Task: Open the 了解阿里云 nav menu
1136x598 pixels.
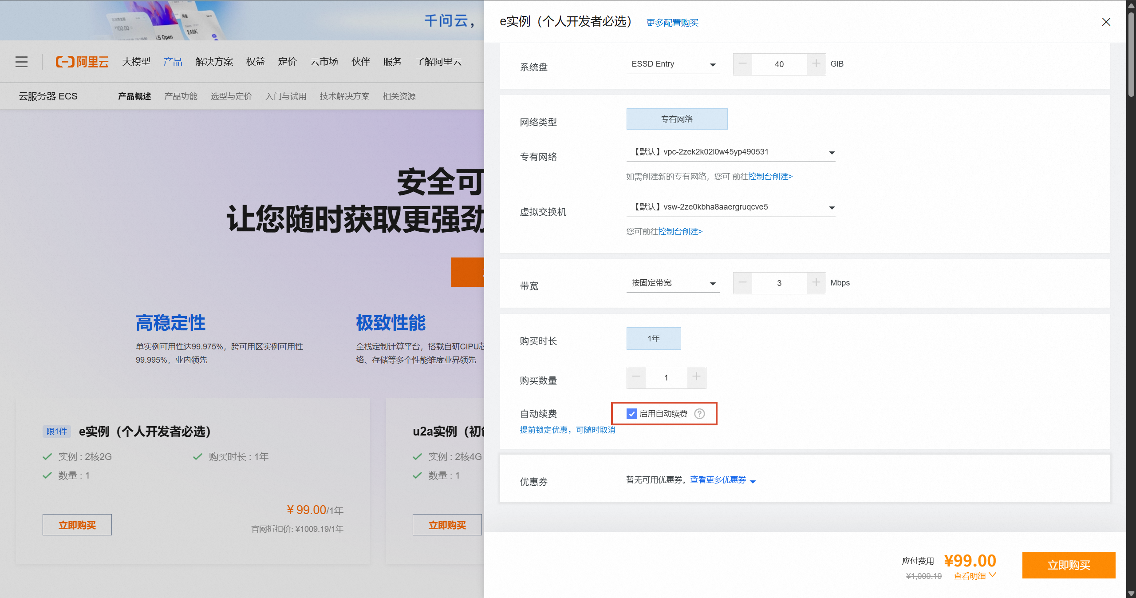Action: 438,62
